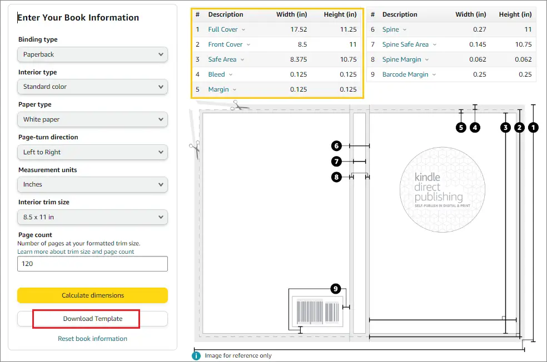Click the Enter Your Book Information heading
This screenshot has width=547, height=362.
click(78, 17)
